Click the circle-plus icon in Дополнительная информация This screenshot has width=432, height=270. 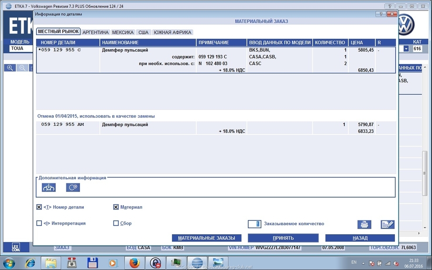[73, 188]
